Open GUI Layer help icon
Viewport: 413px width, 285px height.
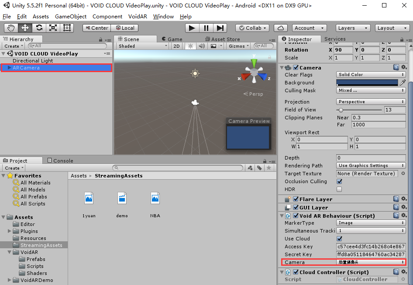pyautogui.click(x=396, y=207)
